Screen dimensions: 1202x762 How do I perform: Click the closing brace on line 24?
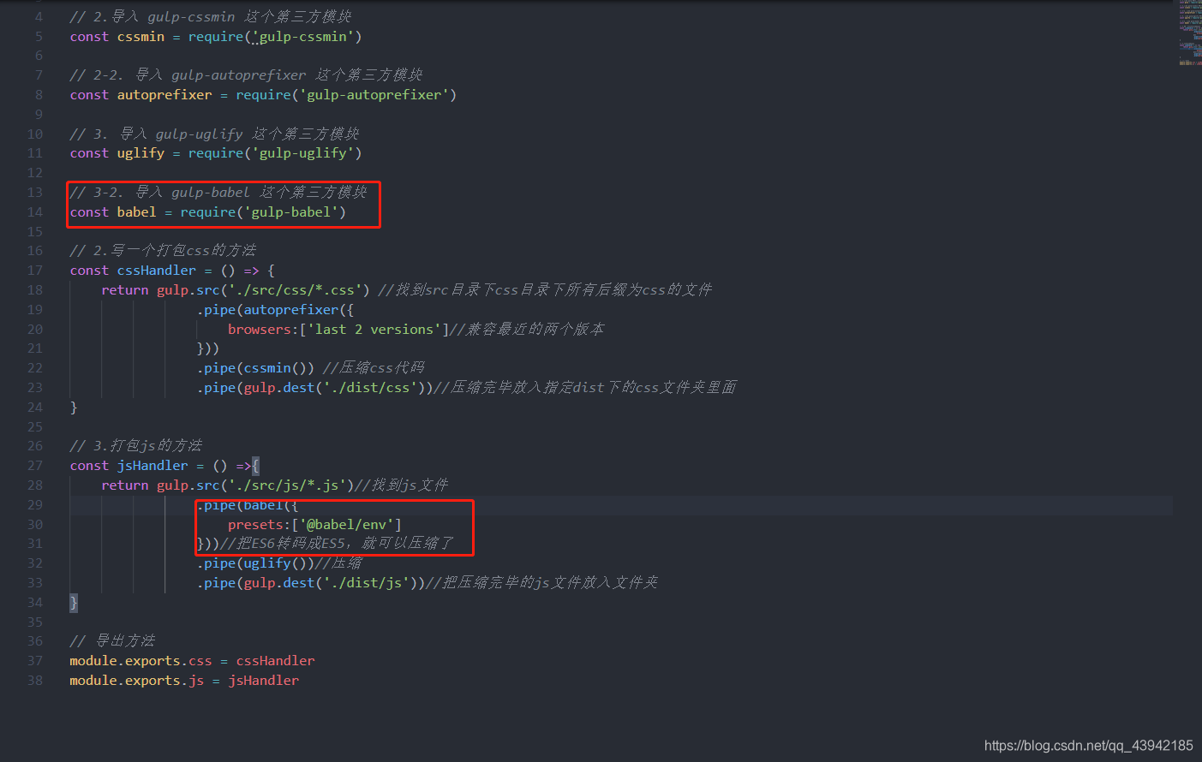tap(74, 408)
